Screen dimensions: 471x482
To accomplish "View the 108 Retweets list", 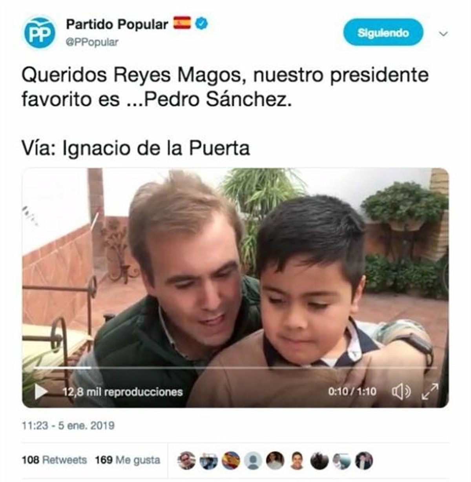I will 54,460.
